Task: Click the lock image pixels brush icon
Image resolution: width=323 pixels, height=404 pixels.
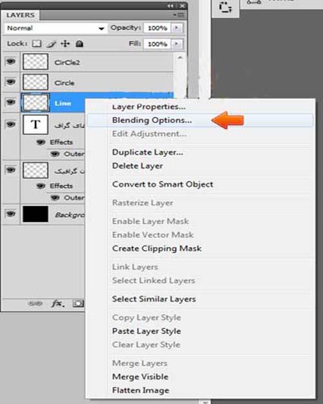Action: 52,44
